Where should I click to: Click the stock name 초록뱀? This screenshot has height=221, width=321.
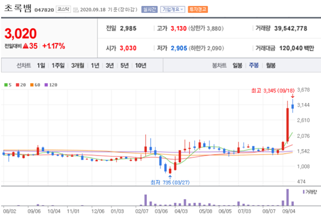(x=18, y=8)
